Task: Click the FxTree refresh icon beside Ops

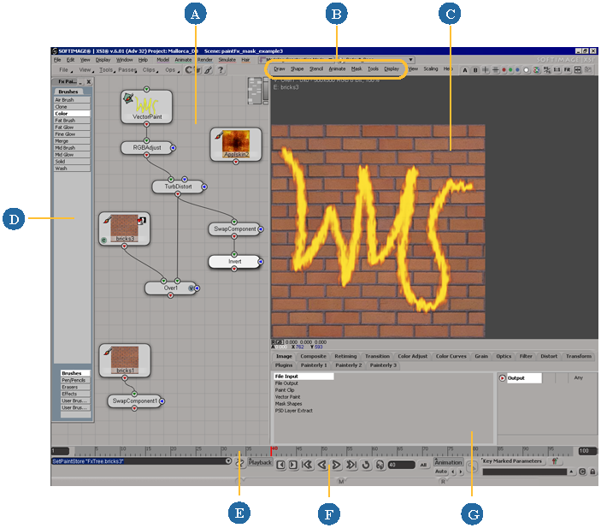Action: pos(189,70)
